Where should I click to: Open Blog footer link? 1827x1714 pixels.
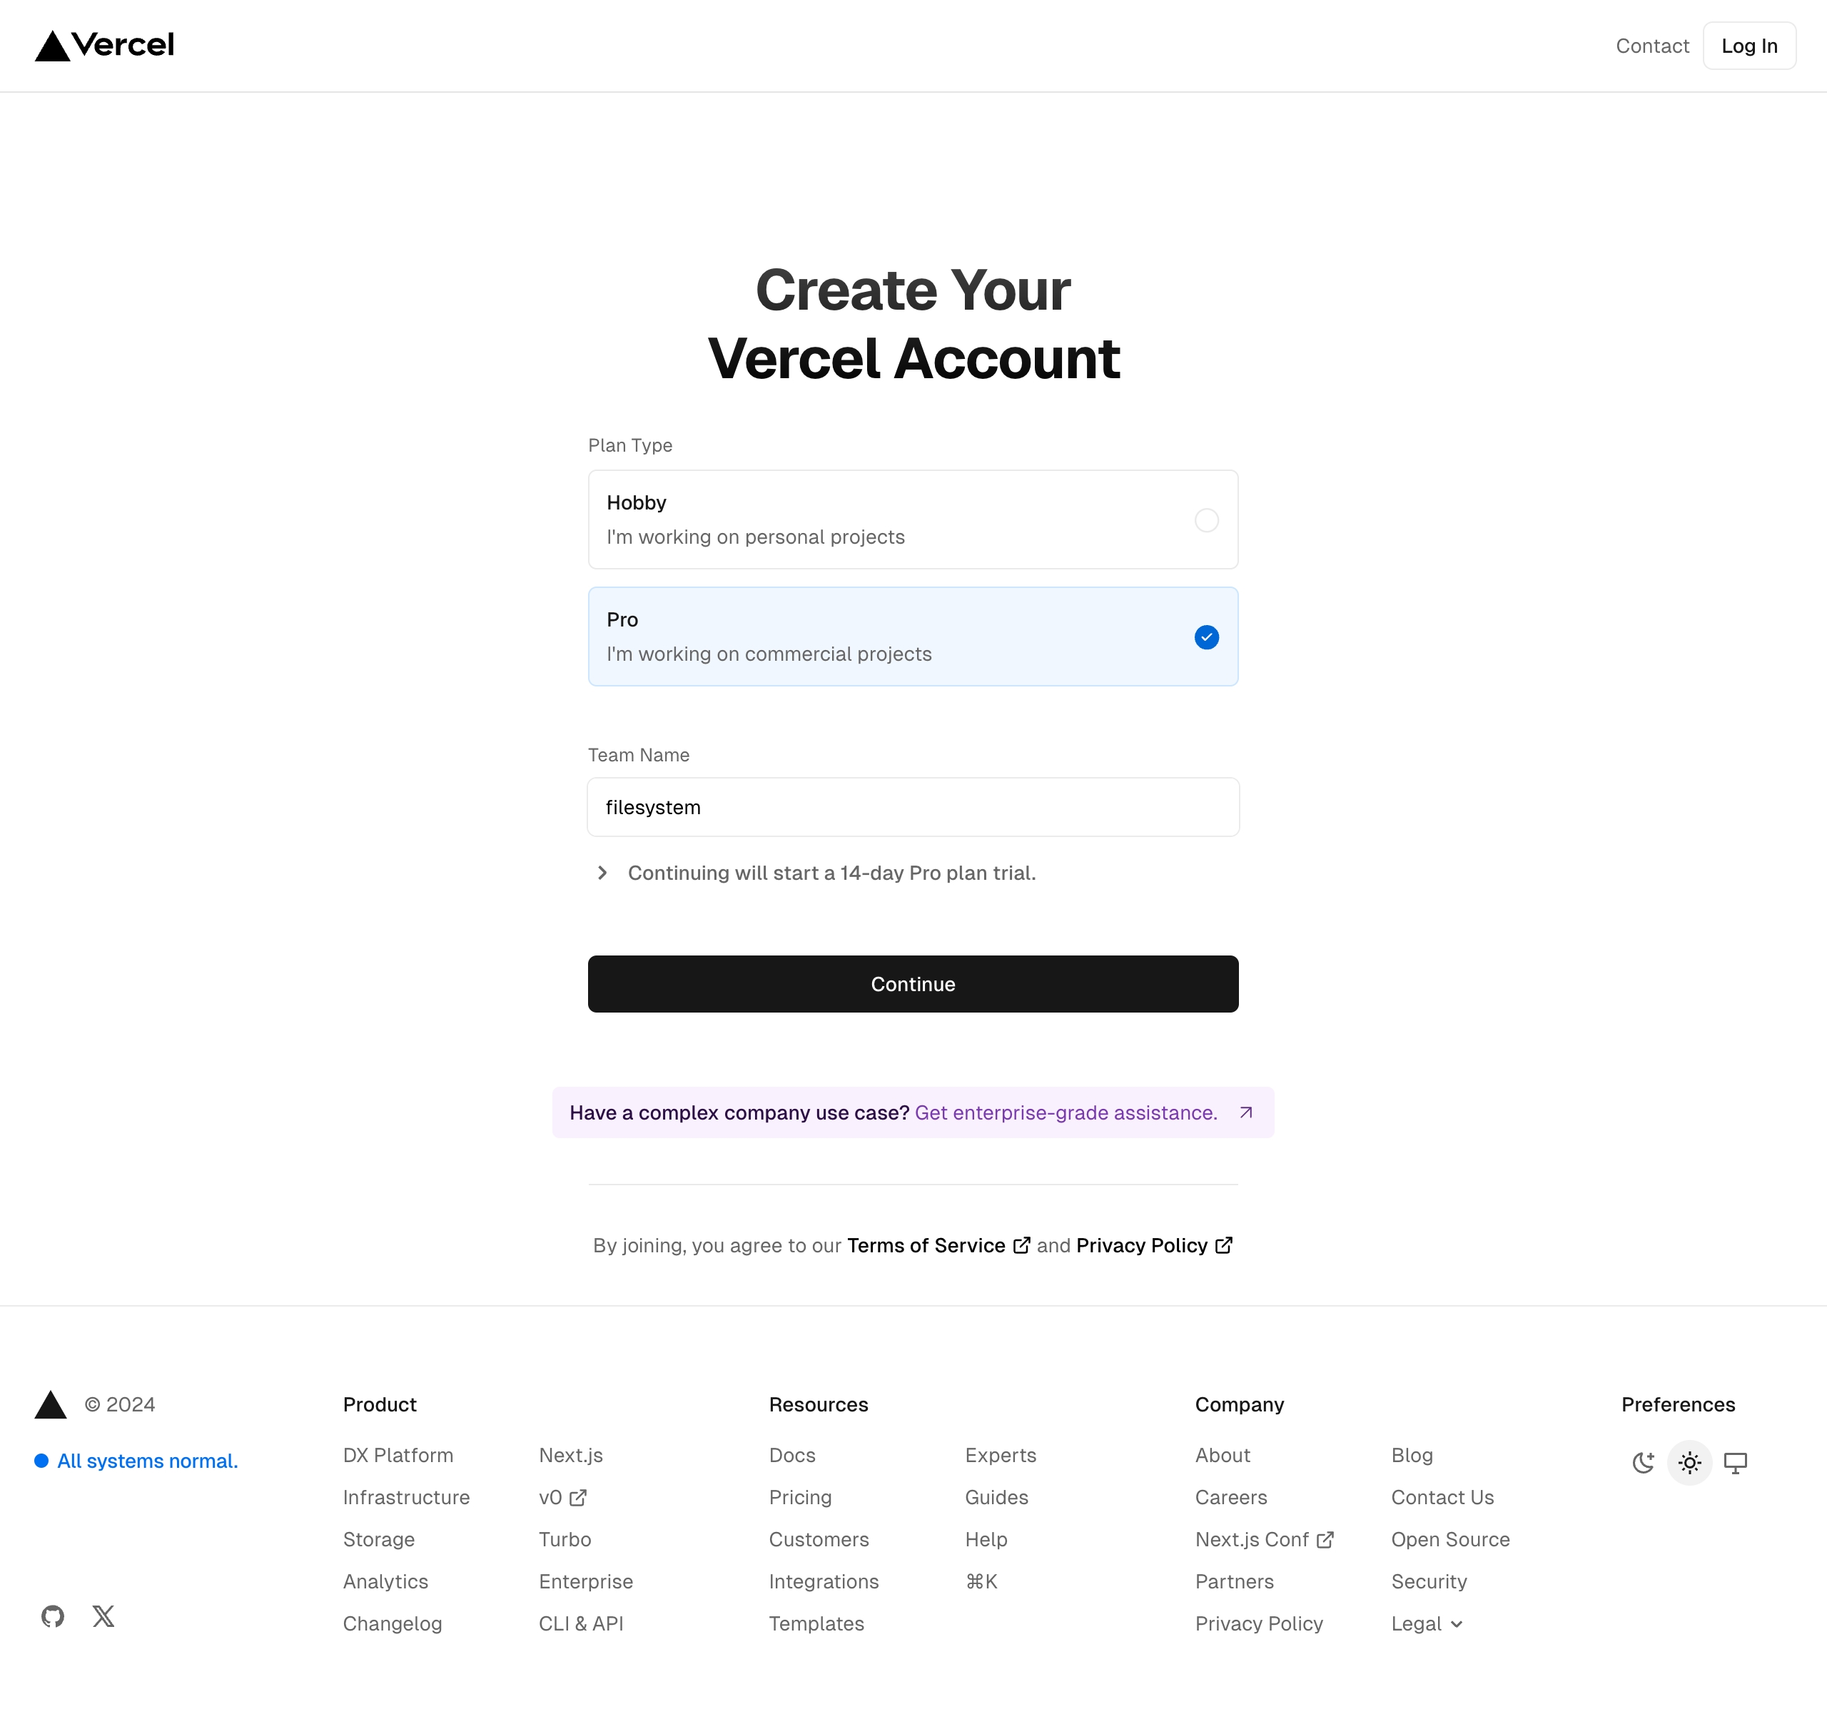(x=1412, y=1456)
